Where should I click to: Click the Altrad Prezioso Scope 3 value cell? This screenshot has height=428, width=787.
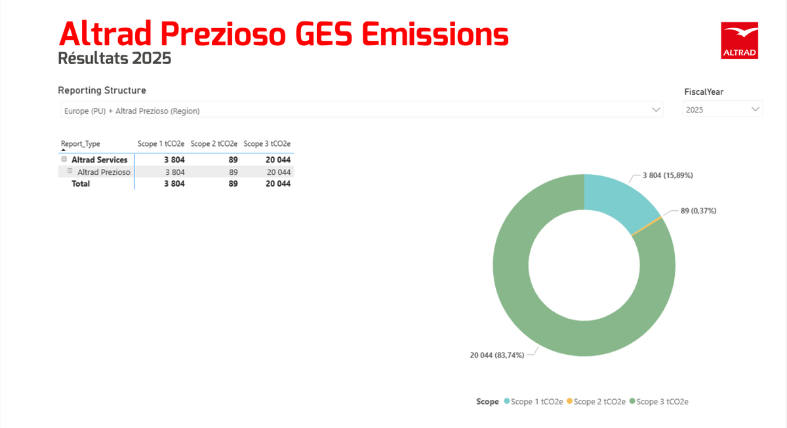point(278,172)
